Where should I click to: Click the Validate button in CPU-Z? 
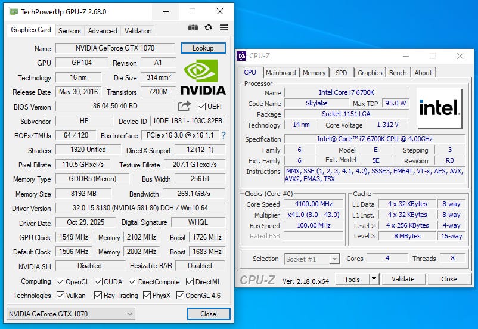pos(403,279)
